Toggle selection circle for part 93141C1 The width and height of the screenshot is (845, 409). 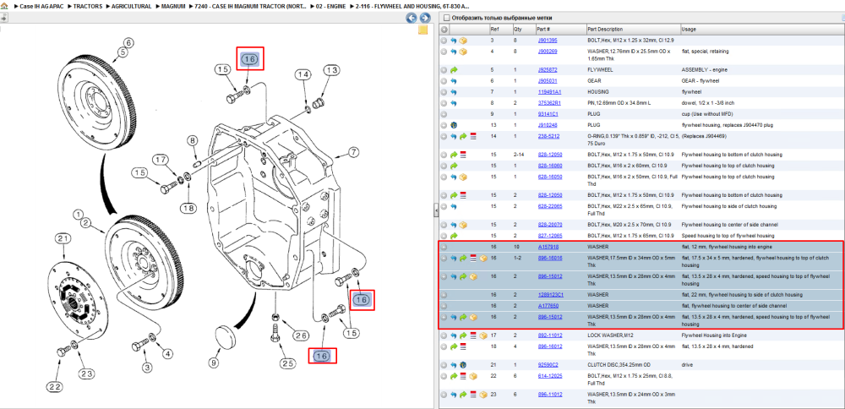coord(444,114)
